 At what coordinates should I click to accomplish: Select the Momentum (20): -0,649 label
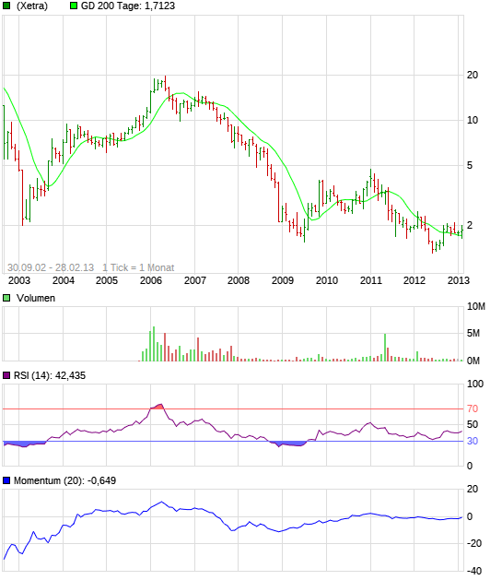(x=64, y=480)
